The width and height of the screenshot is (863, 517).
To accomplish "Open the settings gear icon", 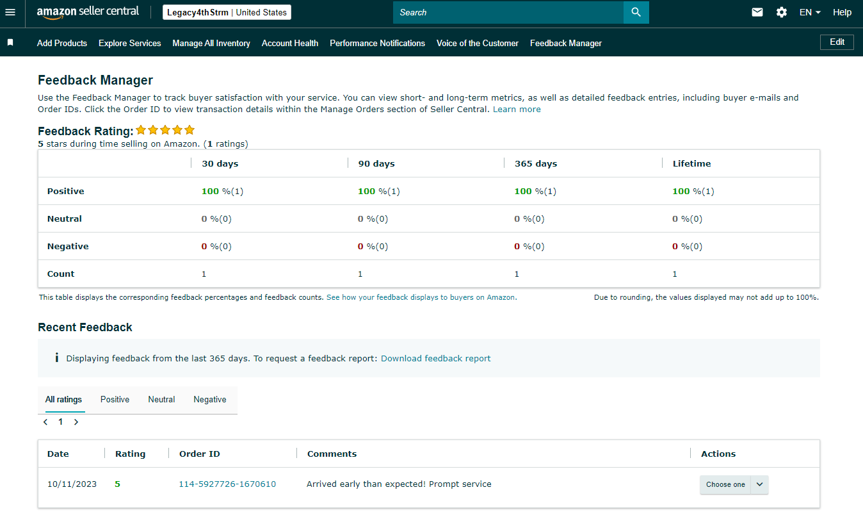I will pyautogui.click(x=782, y=12).
